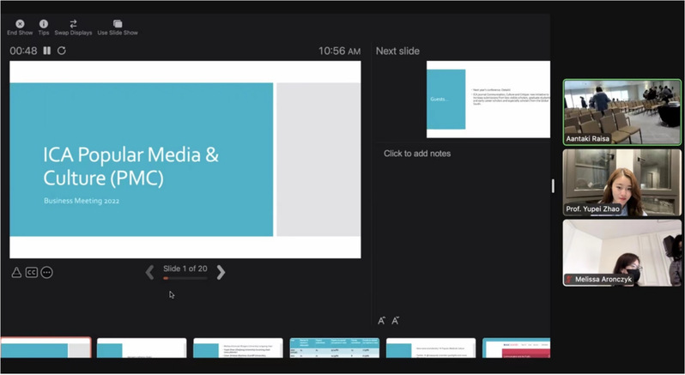This screenshot has width=685, height=375.
Task: Pause the presentation timer
Action: click(47, 51)
